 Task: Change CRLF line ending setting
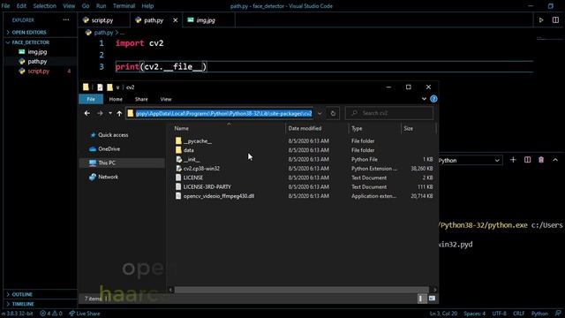coord(518,314)
